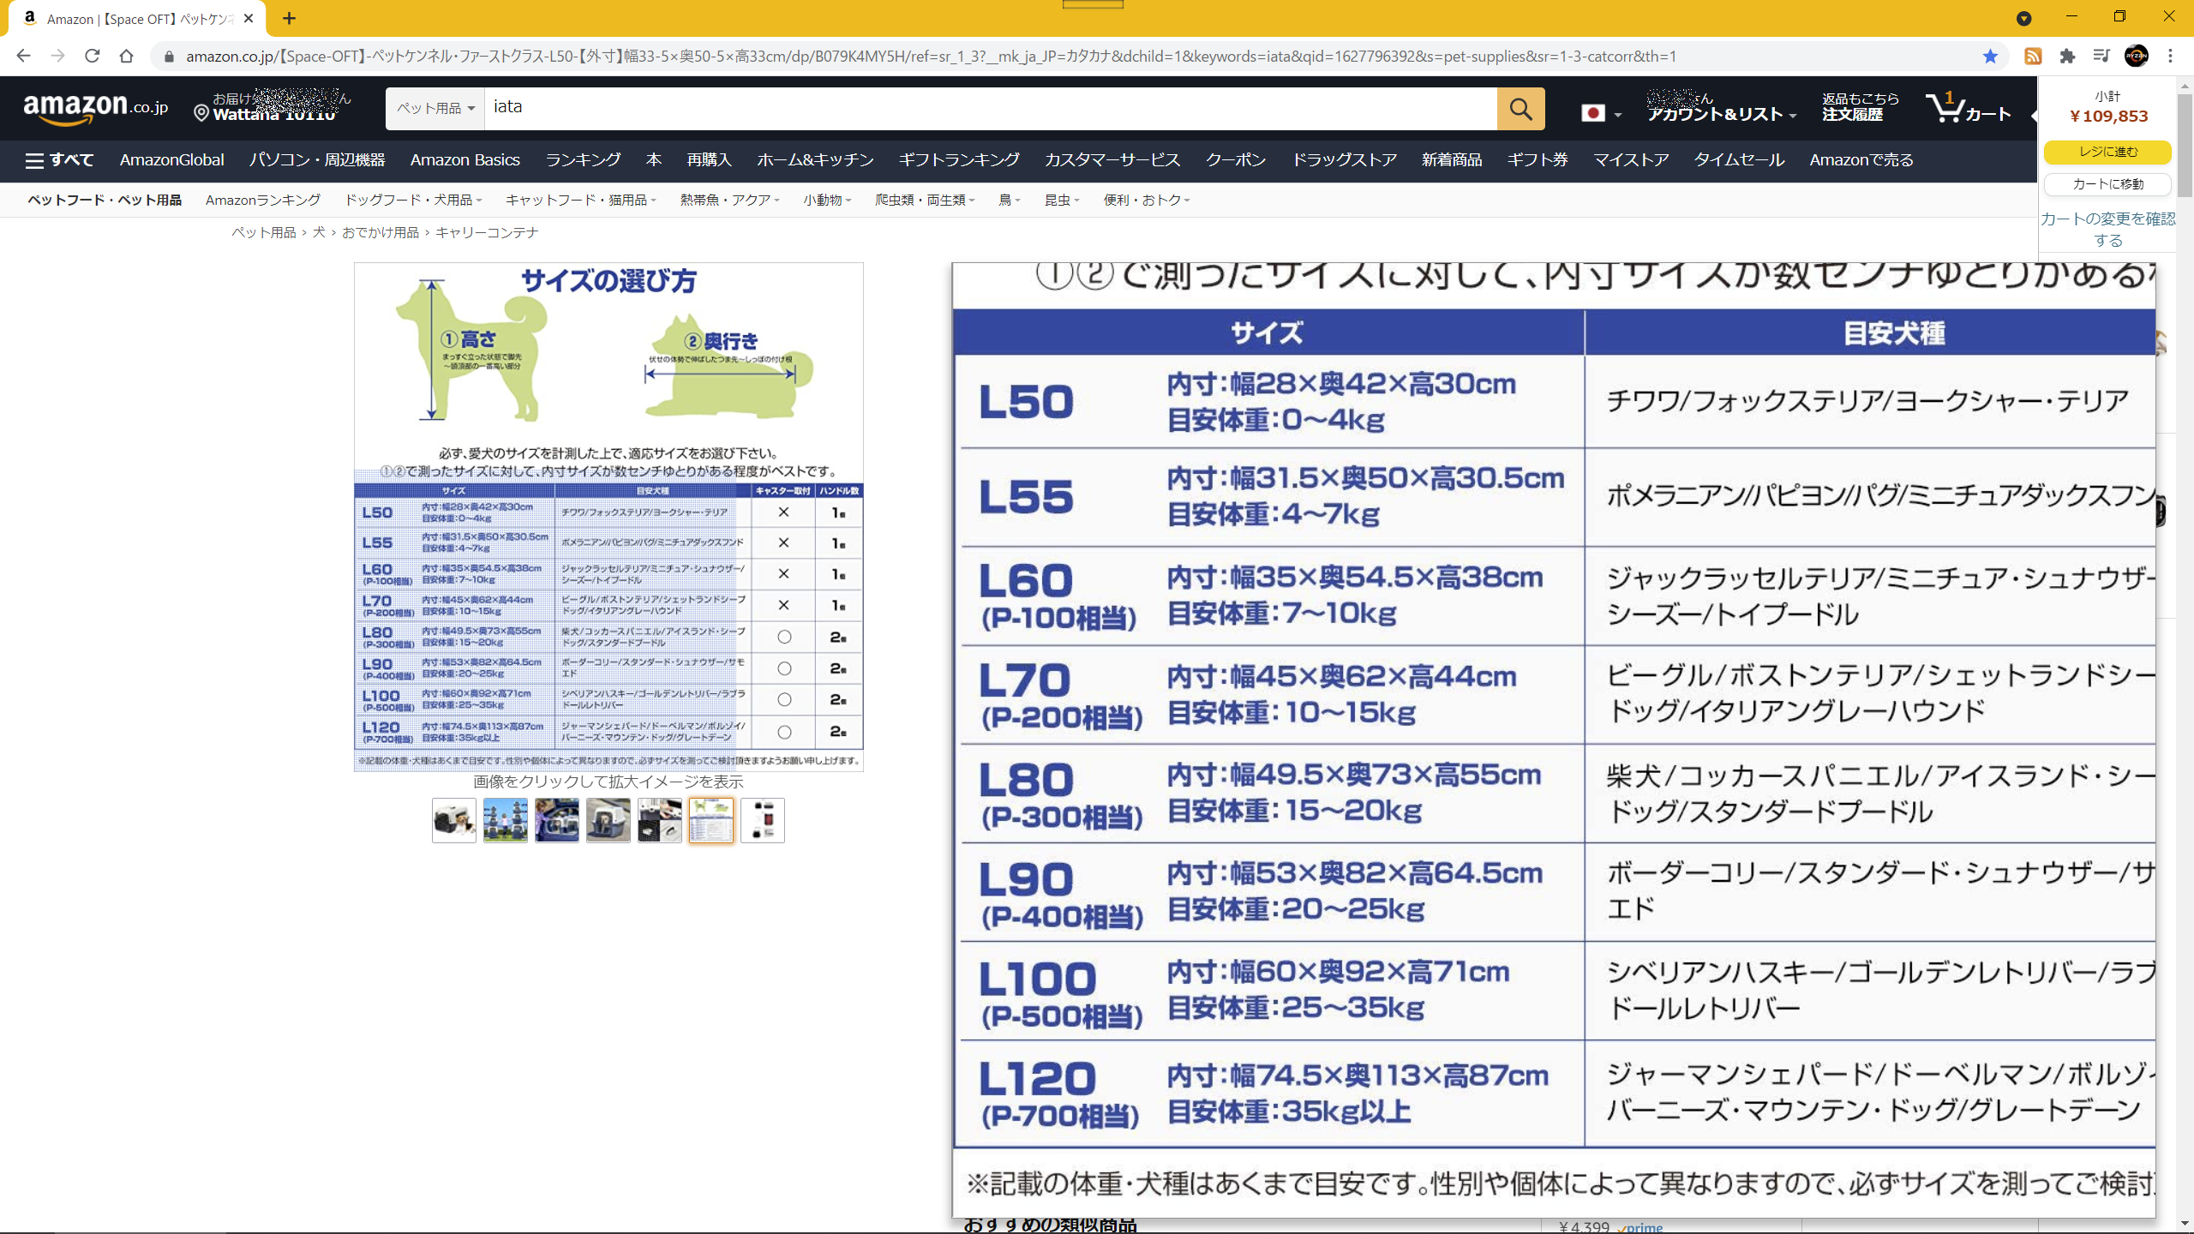Click the main size guide image

pos(608,517)
